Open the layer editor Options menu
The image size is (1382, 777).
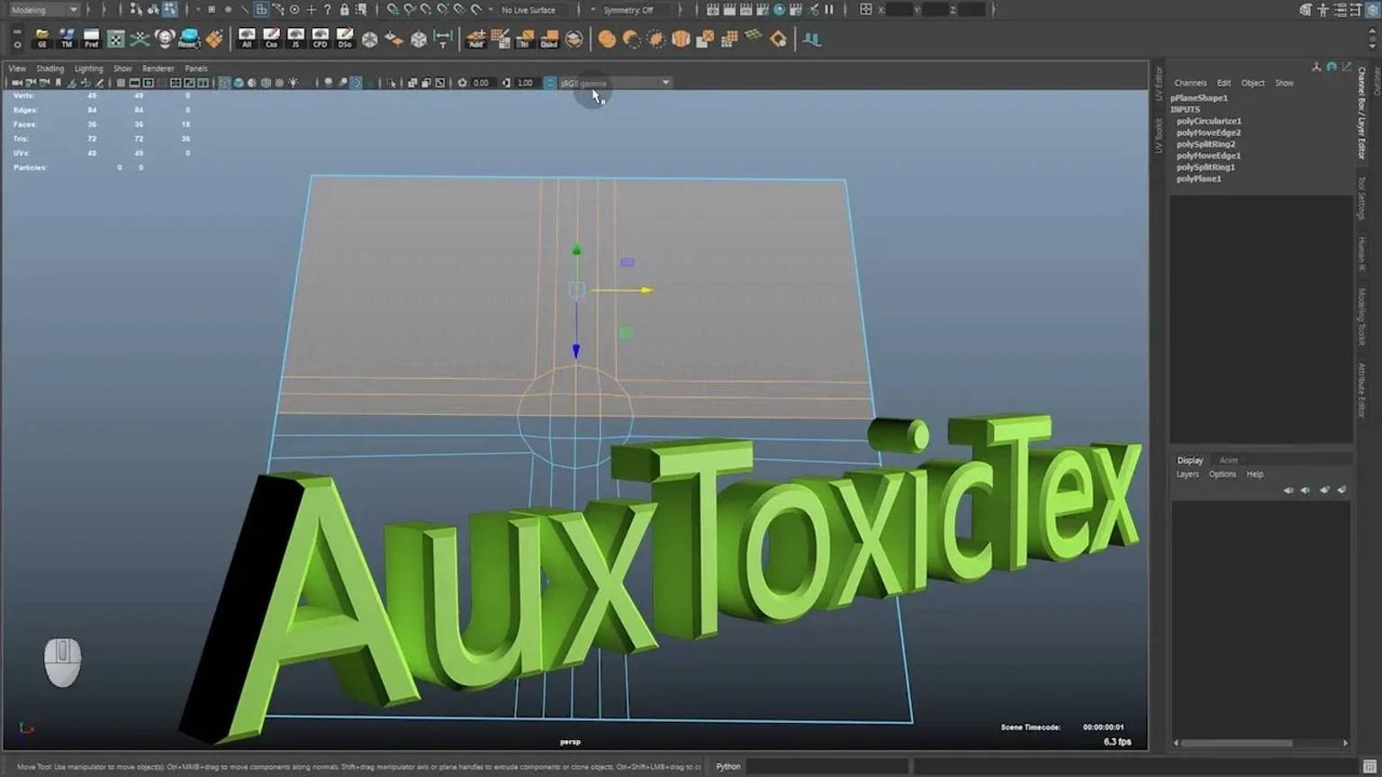[x=1222, y=474]
